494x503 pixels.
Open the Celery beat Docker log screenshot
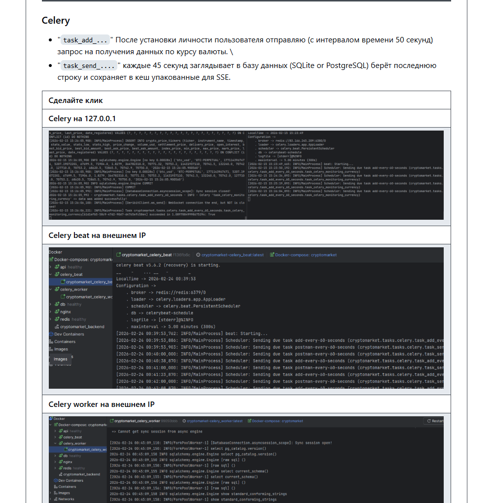tap(246, 318)
